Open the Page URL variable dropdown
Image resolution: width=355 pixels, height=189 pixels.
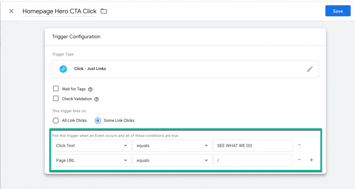[x=92, y=160]
